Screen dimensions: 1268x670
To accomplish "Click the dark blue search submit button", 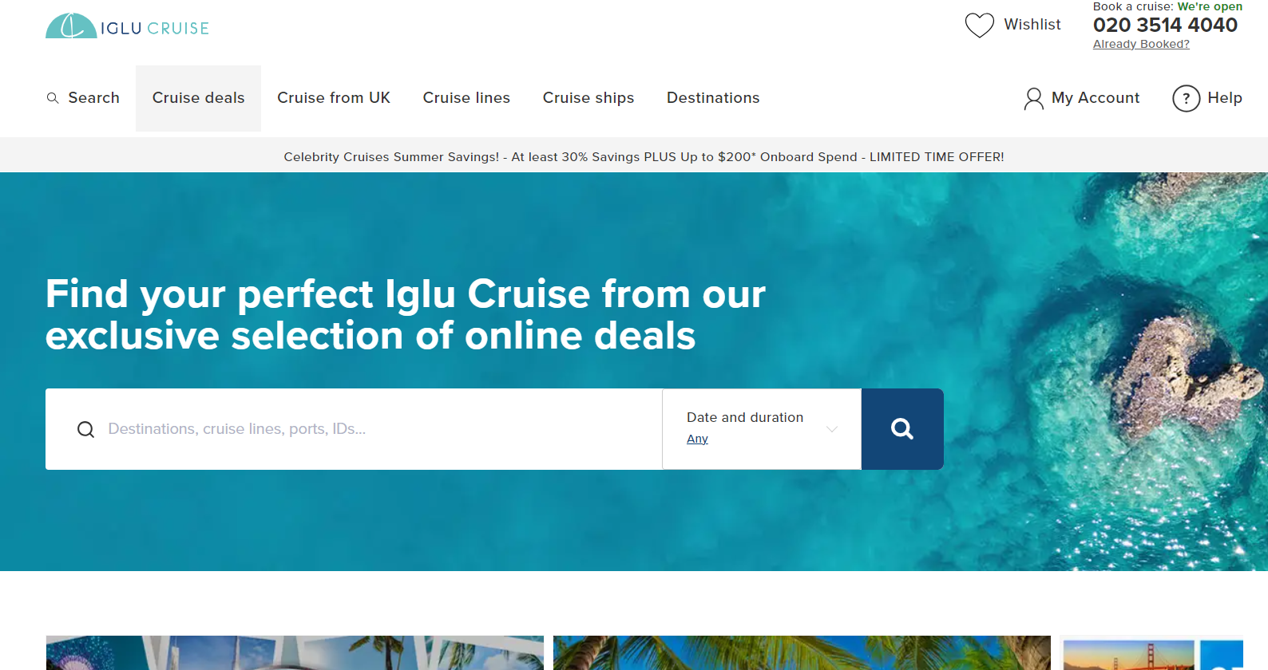I will [902, 429].
